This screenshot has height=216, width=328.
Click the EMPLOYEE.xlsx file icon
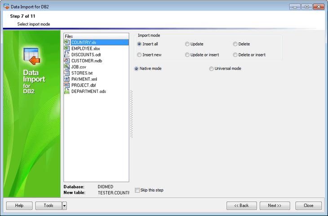point(67,48)
